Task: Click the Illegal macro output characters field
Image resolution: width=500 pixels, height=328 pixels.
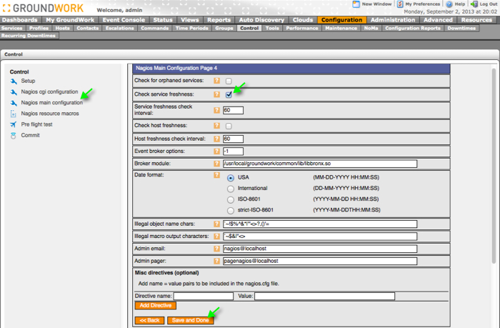Action: 320,237
